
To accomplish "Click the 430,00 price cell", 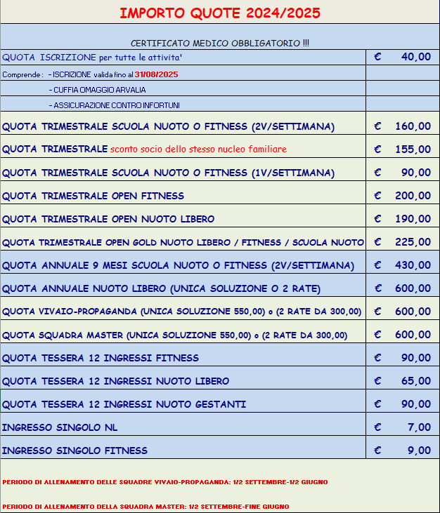I will [403, 262].
